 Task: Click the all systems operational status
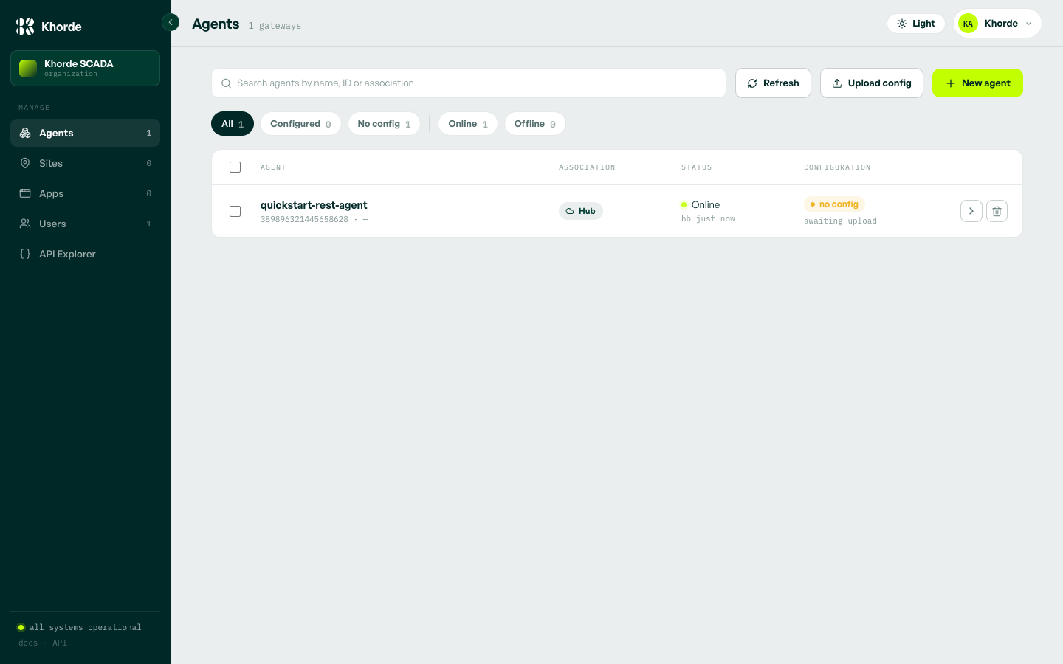(x=85, y=627)
